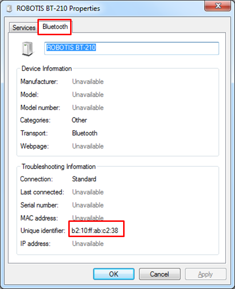Click the Webpage Unavailable value
The height and width of the screenshot is (289, 235).
point(88,146)
